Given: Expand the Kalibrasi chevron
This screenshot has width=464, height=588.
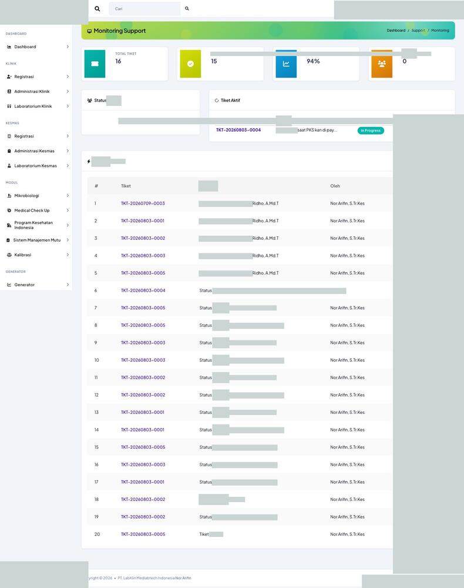Looking at the screenshot, I should (x=68, y=255).
